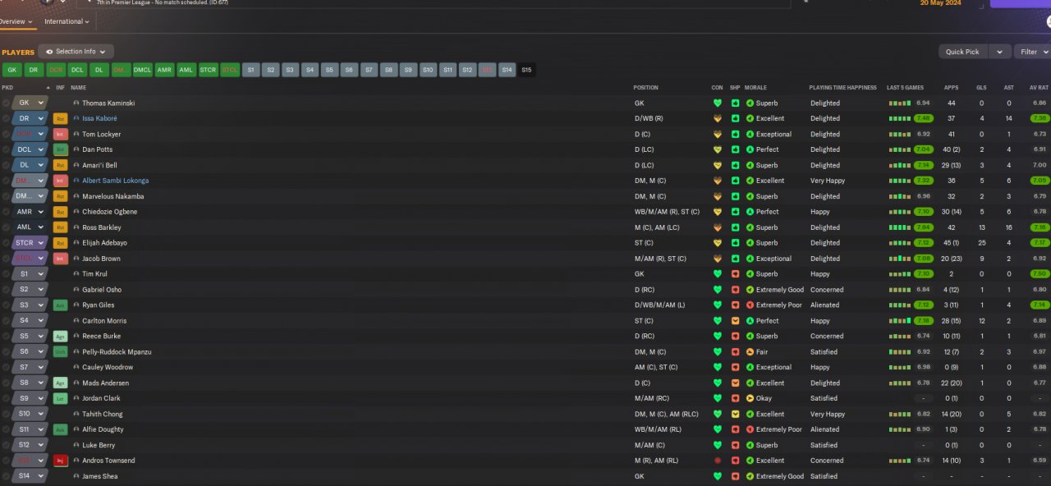Click the Agn badge beside Reece Burke

pyautogui.click(x=60, y=337)
